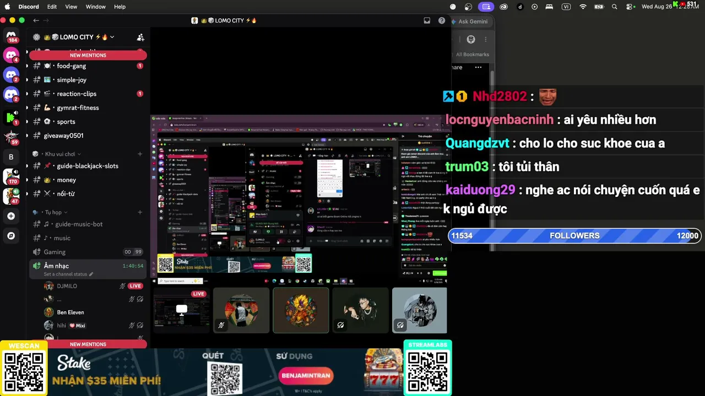Open the server icon with badge 59

pos(11,137)
